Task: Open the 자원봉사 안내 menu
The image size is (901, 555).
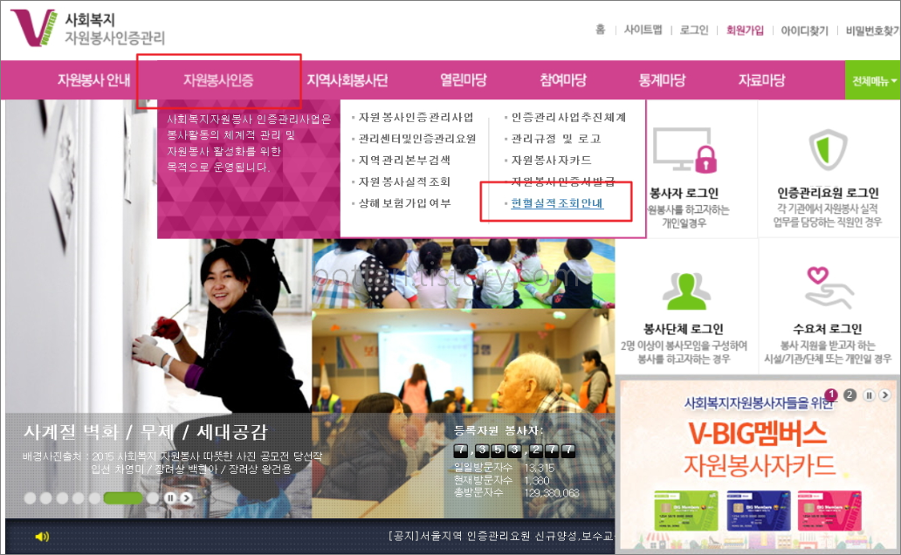Action: click(93, 80)
